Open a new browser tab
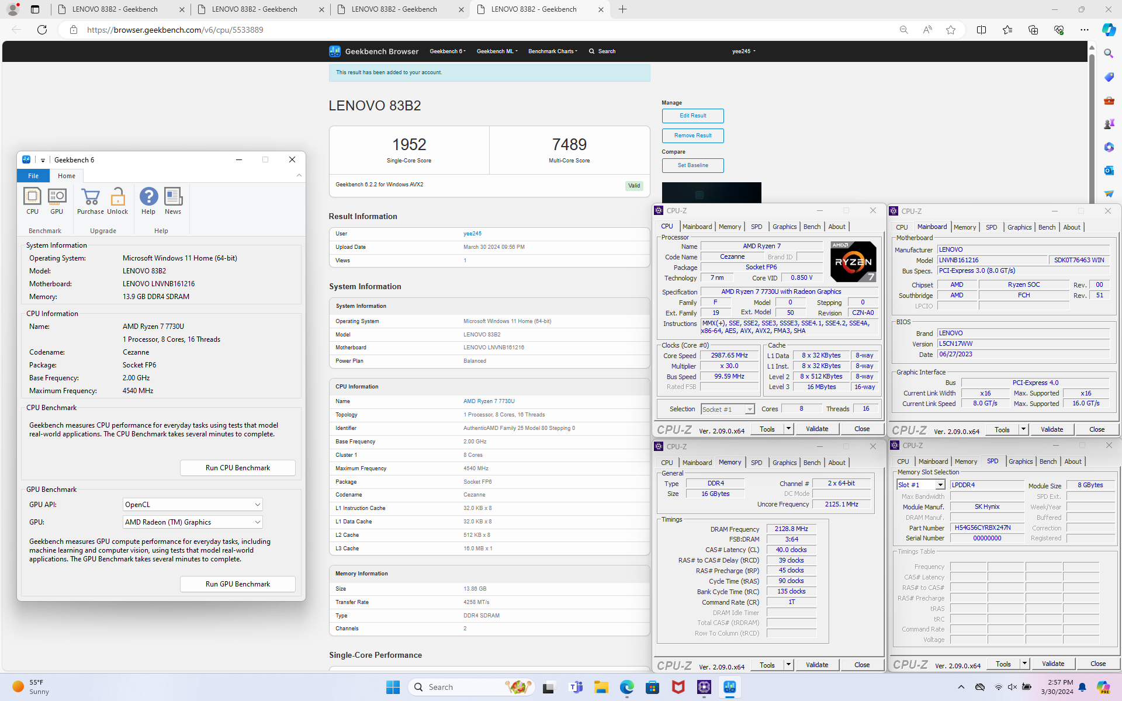The height and width of the screenshot is (701, 1122). (623, 9)
